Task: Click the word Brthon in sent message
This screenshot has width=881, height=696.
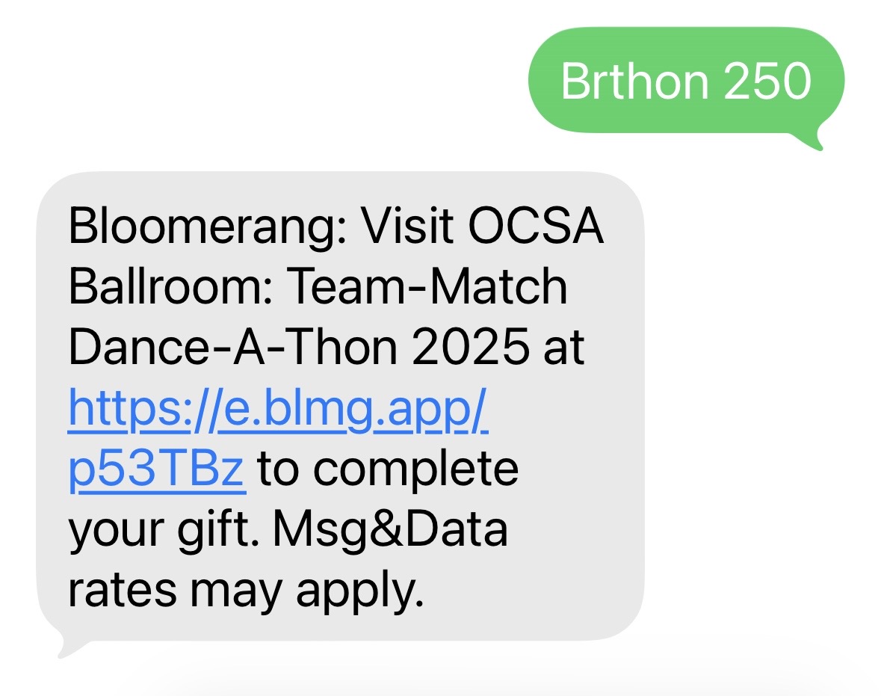Action: click(630, 81)
